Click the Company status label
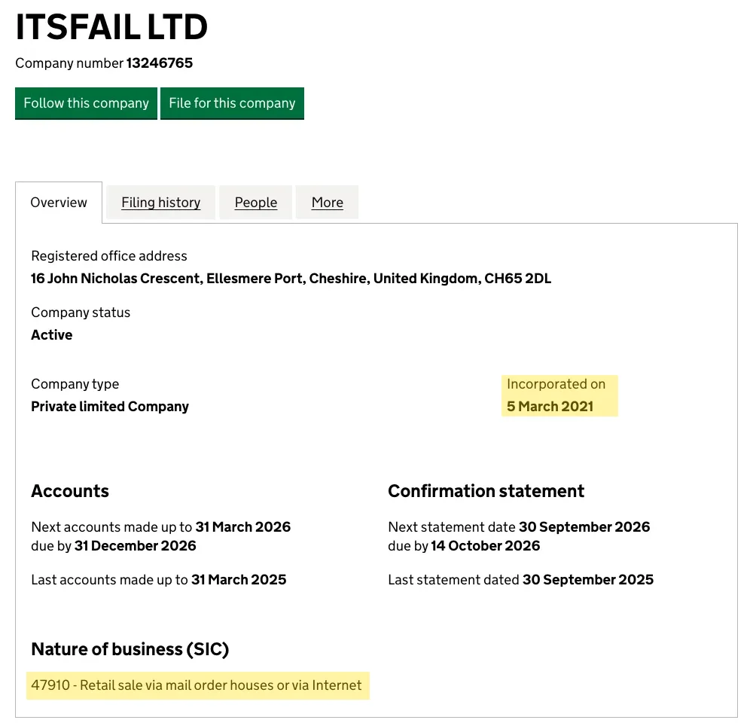This screenshot has width=753, height=723. 81,313
